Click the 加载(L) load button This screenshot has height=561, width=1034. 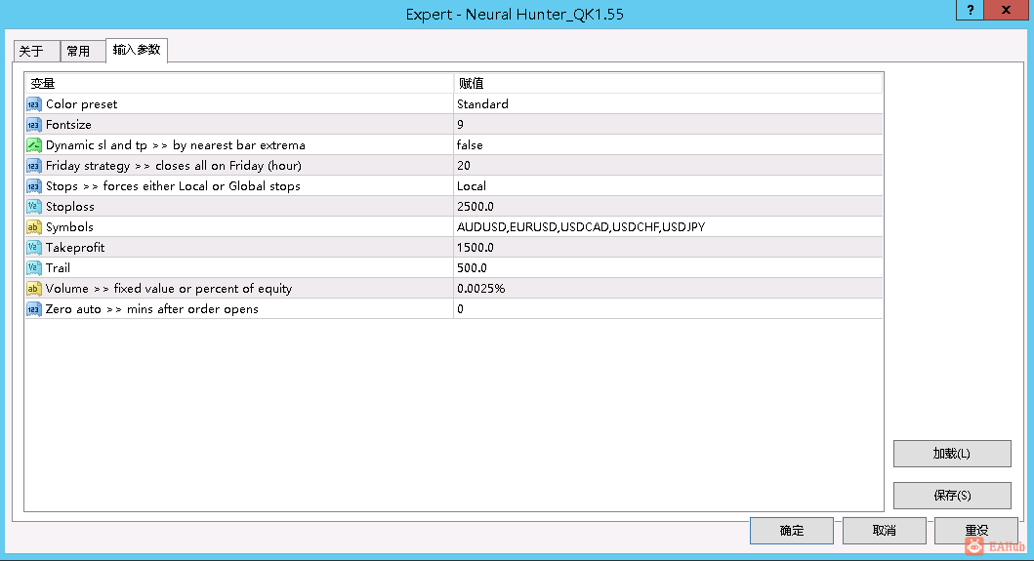pyautogui.click(x=952, y=454)
